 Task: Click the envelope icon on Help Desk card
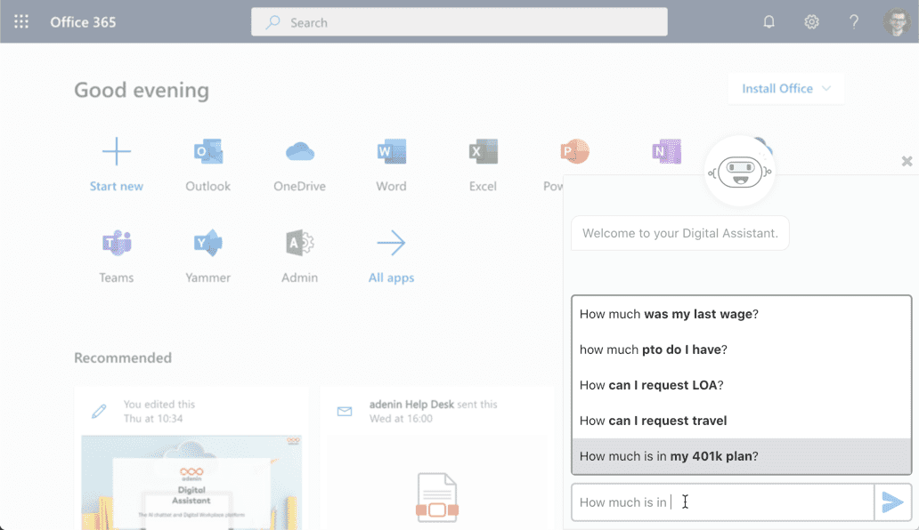pyautogui.click(x=345, y=411)
